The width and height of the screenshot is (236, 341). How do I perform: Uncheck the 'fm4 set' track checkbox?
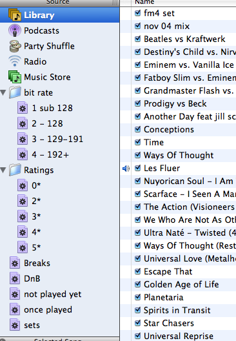pyautogui.click(x=137, y=13)
